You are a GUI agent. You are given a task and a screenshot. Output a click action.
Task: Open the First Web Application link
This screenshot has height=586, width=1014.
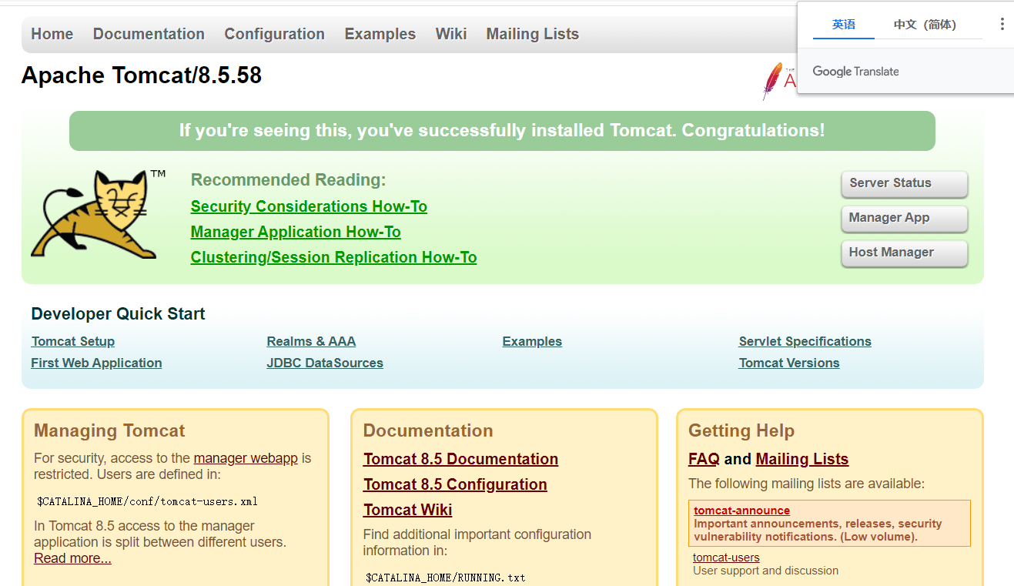pos(96,363)
